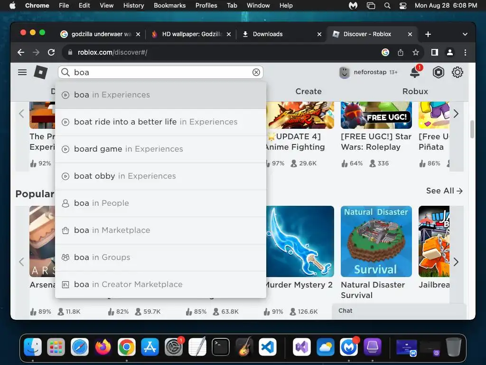
Task: Open Chrome's three-dot menu
Action: click(465, 52)
